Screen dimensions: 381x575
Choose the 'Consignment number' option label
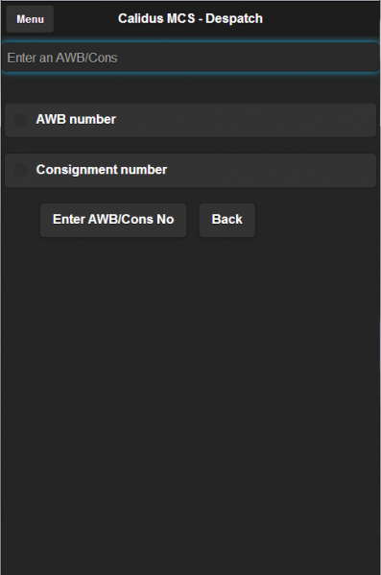point(102,170)
